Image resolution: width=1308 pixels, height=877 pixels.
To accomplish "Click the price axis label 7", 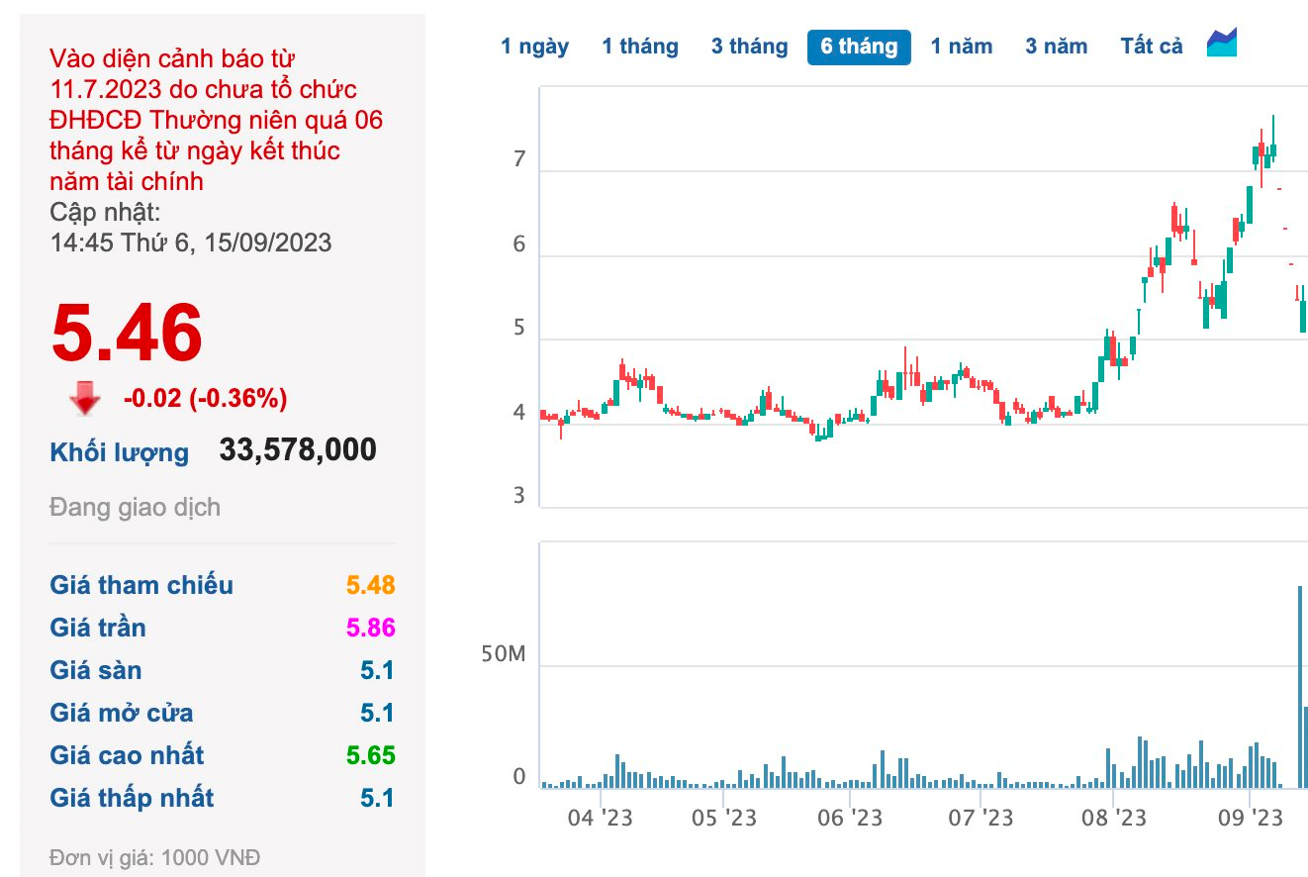I will (x=519, y=160).
